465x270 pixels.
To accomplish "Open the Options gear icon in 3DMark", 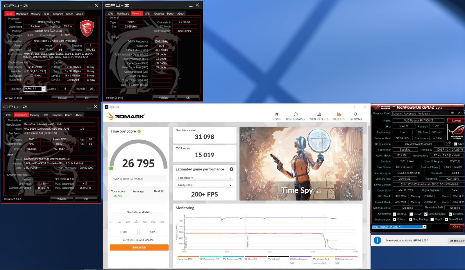I will (x=355, y=114).
